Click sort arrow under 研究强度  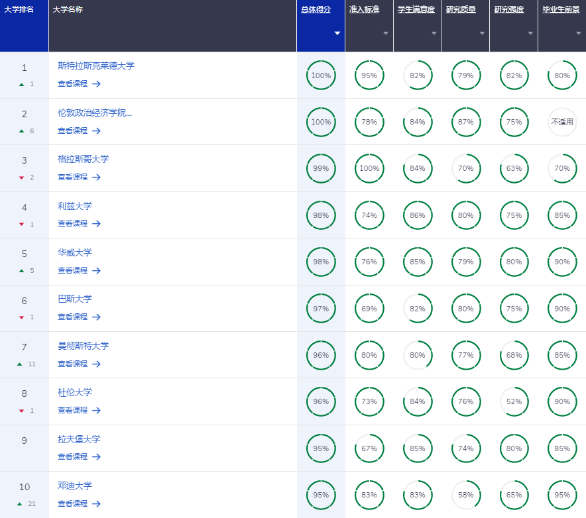[530, 33]
